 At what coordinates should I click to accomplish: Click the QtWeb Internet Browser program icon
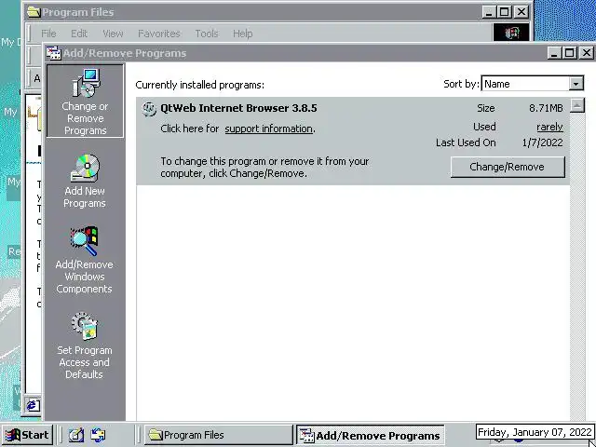click(x=149, y=108)
